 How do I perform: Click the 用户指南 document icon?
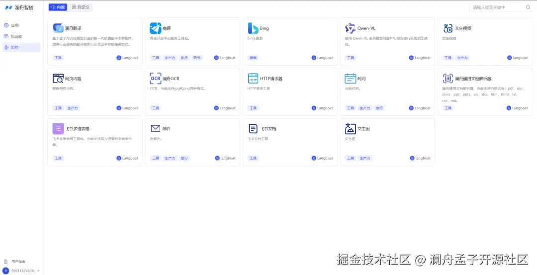pyautogui.click(x=5, y=262)
